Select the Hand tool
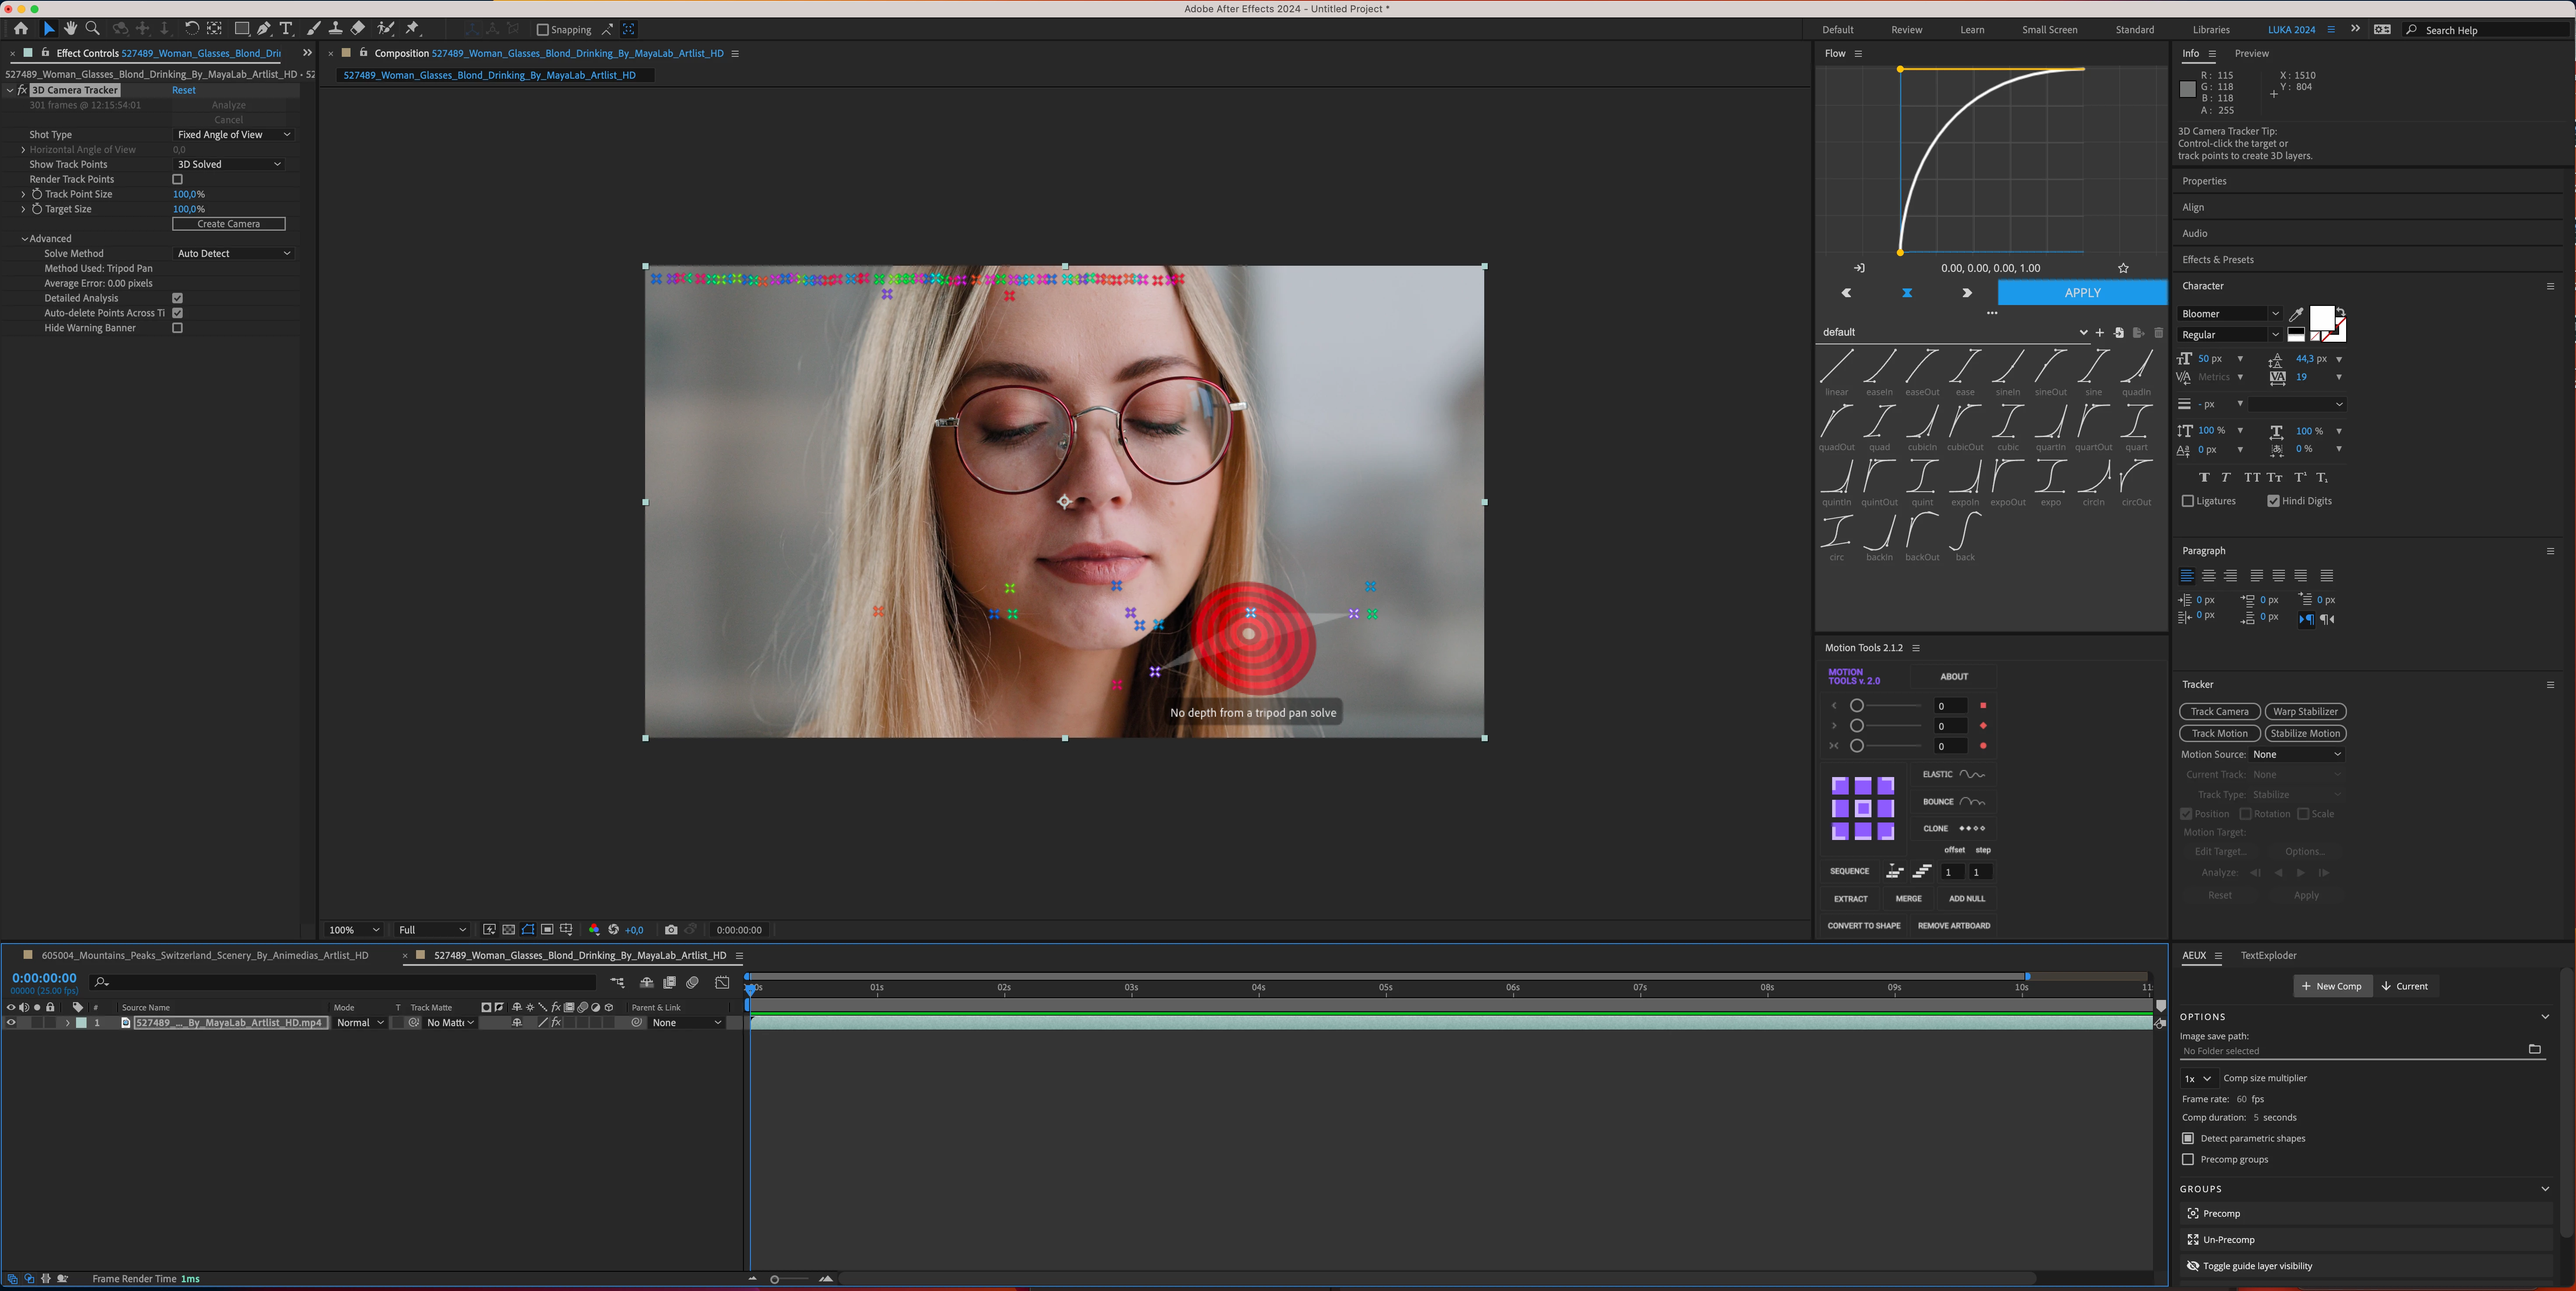This screenshot has width=2576, height=1291. pyautogui.click(x=70, y=29)
